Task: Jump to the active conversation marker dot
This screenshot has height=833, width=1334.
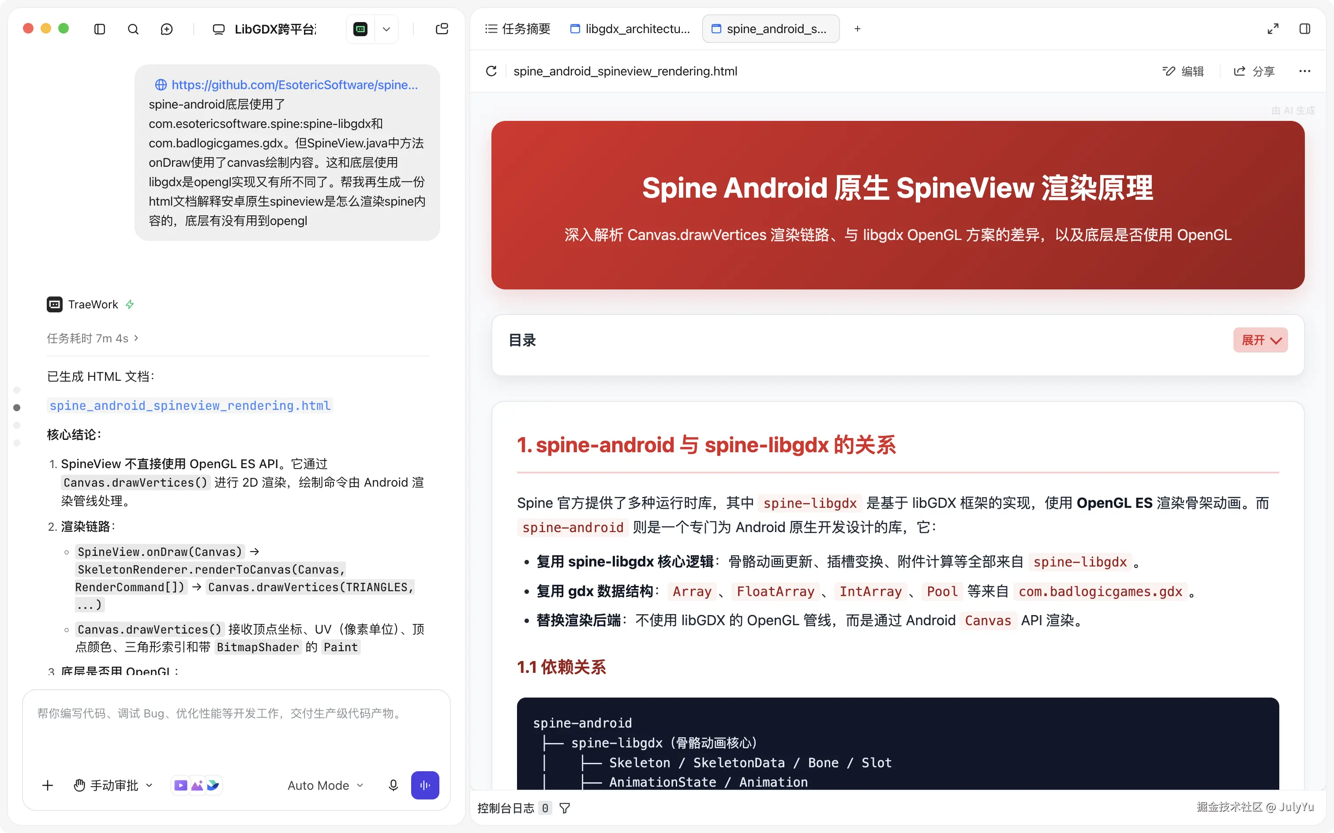Action: click(17, 408)
